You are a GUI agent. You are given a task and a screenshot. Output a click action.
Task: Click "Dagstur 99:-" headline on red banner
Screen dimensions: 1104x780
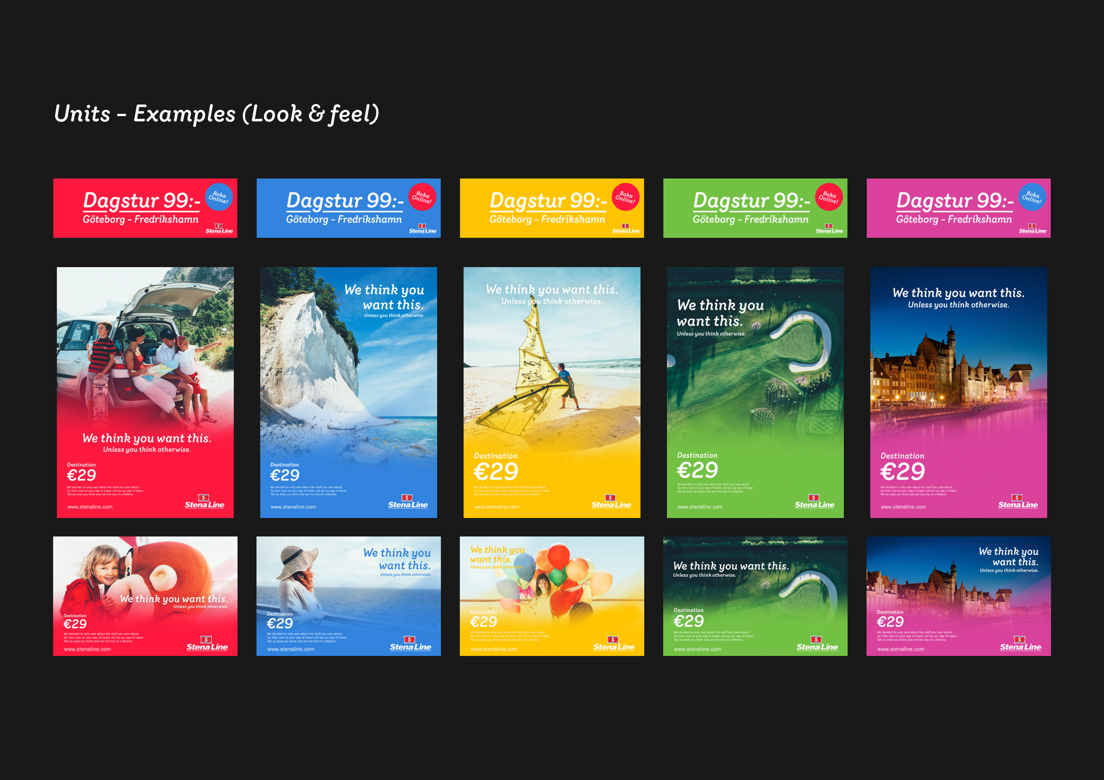point(141,201)
